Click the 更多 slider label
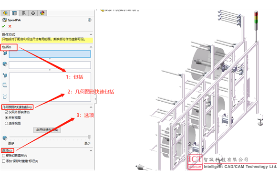Viewport: 279px width, 180px height. [x=11, y=143]
